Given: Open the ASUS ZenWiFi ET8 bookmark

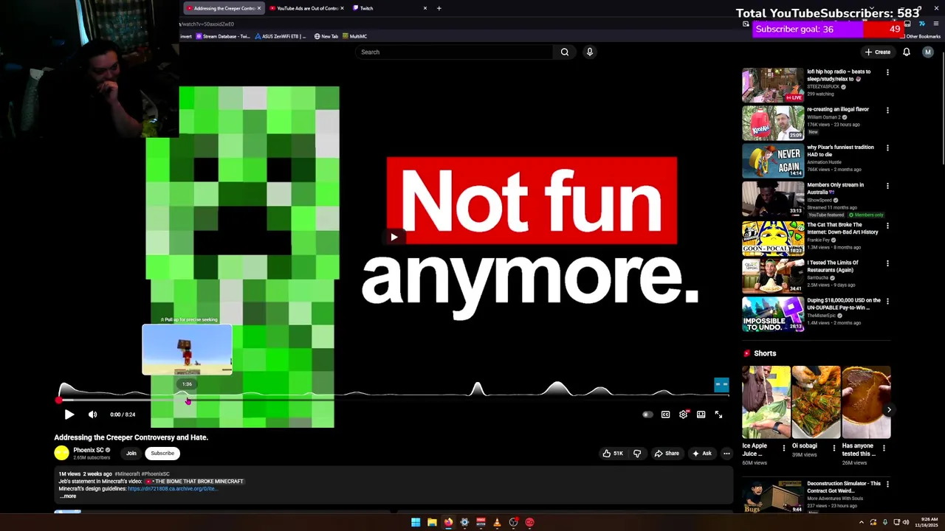Looking at the screenshot, I should pyautogui.click(x=281, y=36).
